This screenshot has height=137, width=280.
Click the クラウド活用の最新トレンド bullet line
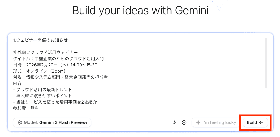[42, 90]
